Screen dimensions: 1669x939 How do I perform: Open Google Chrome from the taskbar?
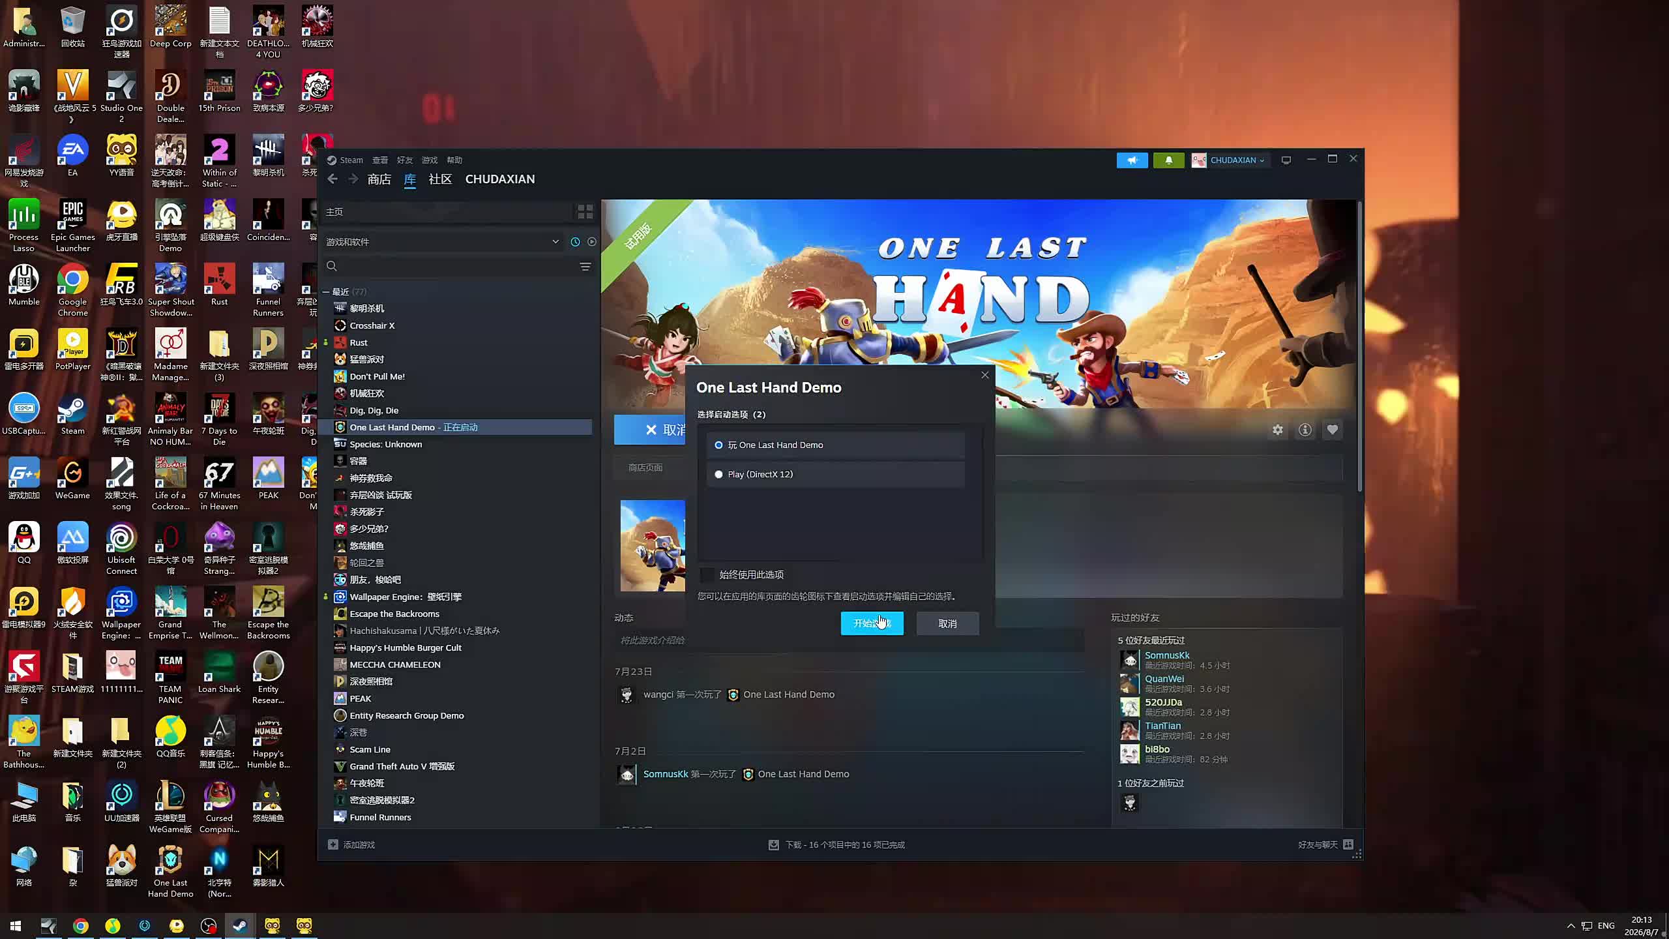click(81, 926)
